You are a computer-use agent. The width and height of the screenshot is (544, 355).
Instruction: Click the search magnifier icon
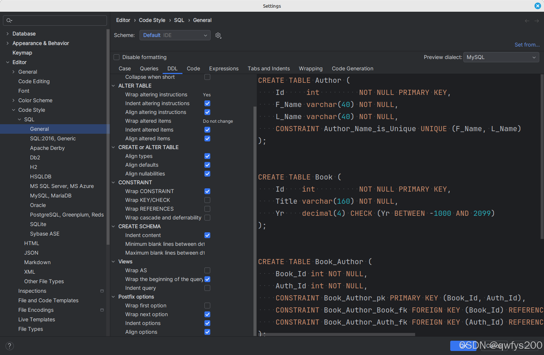click(9, 21)
